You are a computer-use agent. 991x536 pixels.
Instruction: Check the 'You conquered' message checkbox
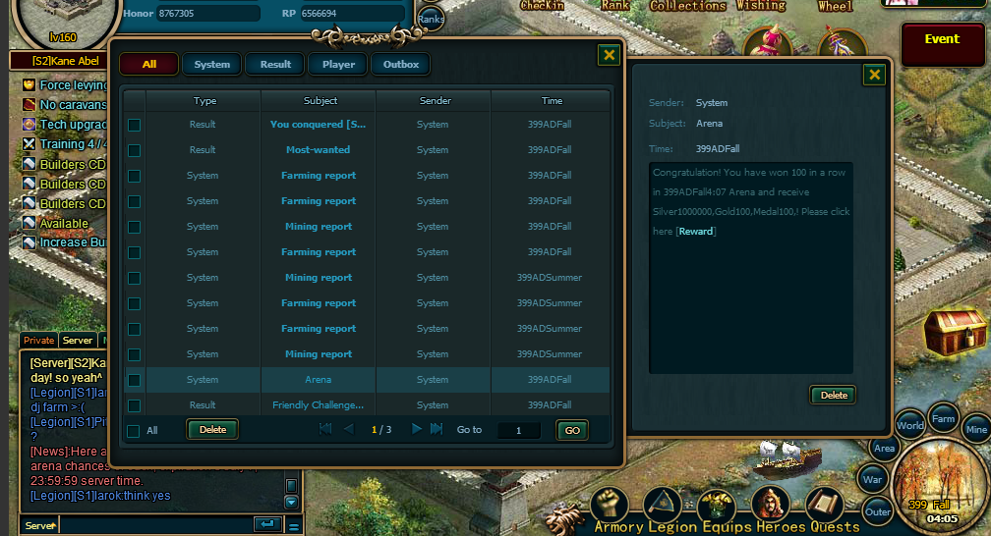pyautogui.click(x=134, y=125)
